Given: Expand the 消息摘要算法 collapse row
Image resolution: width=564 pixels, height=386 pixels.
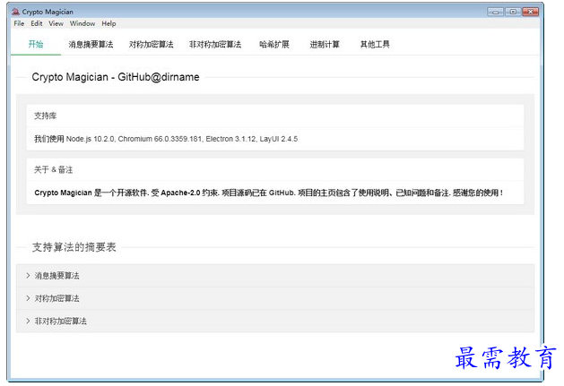Looking at the screenshot, I should point(275,276).
